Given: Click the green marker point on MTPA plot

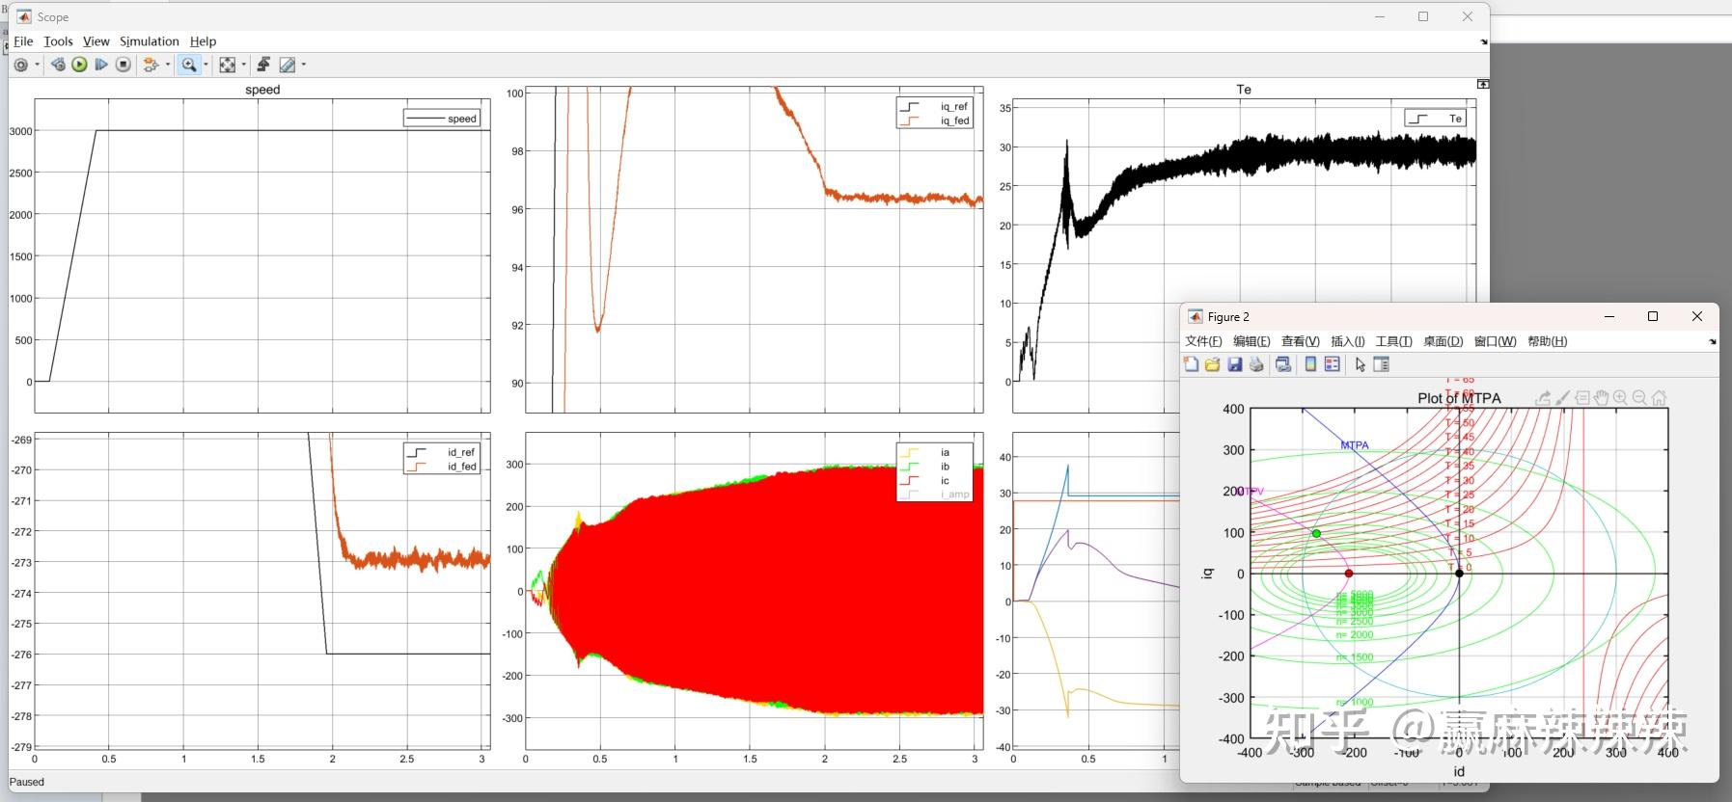Looking at the screenshot, I should pos(1316,533).
